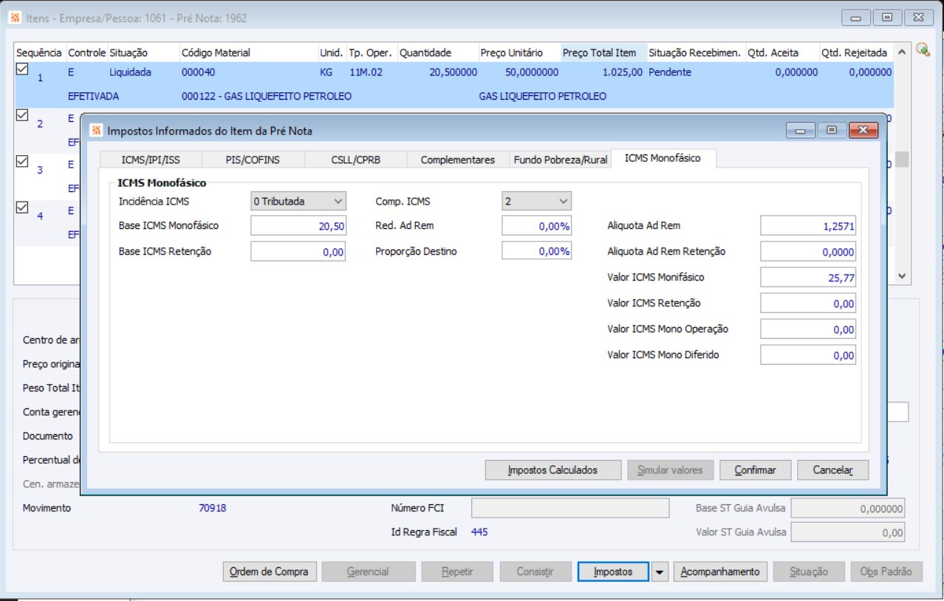Click the Base ST Guia Avulsa field
This screenshot has height=601, width=944.
[848, 508]
